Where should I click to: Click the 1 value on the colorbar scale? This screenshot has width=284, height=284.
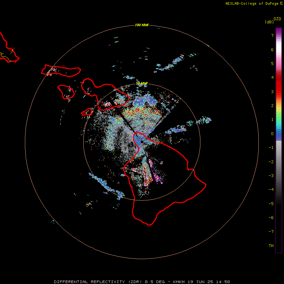click(272, 120)
